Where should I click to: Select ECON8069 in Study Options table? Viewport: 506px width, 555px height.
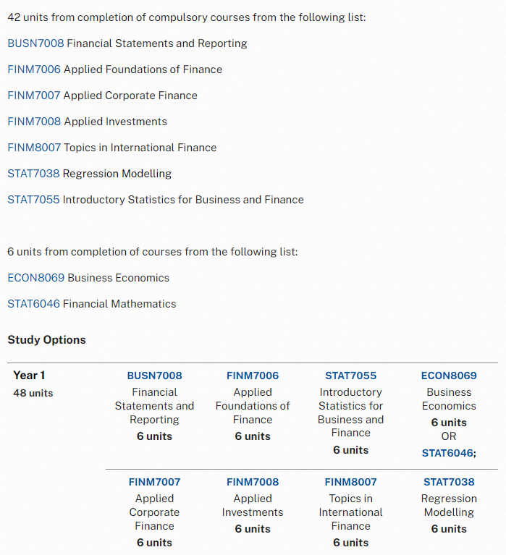pos(449,376)
